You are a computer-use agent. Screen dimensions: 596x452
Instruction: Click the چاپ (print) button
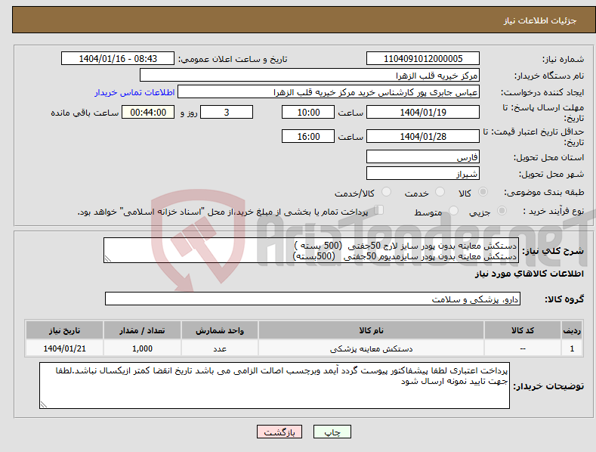pyautogui.click(x=332, y=432)
